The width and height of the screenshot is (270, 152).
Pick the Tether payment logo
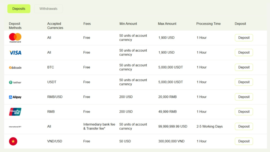(15, 82)
